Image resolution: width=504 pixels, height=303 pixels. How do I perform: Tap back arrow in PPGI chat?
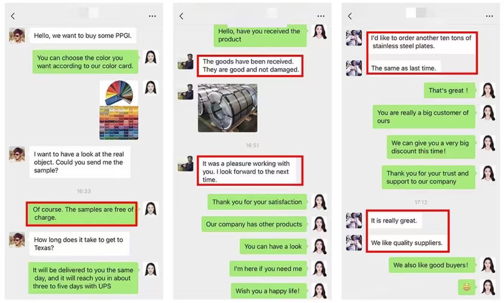click(13, 16)
